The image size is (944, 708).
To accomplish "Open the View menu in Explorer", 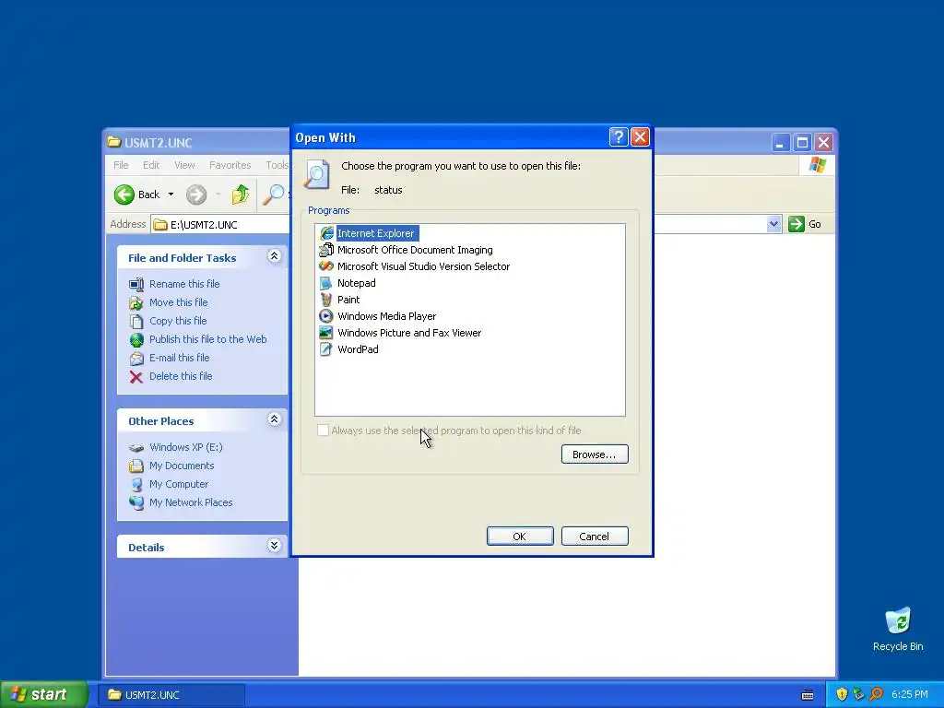I will pyautogui.click(x=184, y=165).
